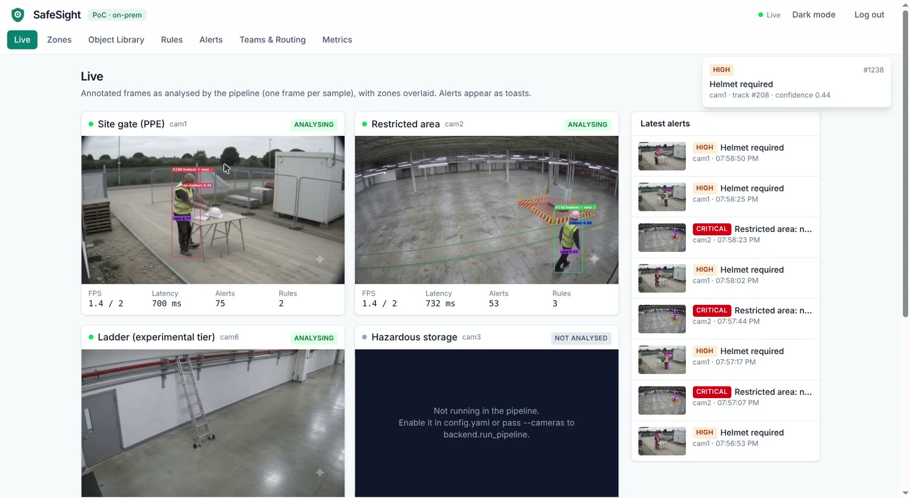Click the sparkle icon on Ladder feed
910x498 pixels.
tap(320, 472)
